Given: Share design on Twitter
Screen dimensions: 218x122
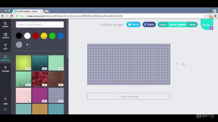Looking at the screenshot, I should [134, 24].
